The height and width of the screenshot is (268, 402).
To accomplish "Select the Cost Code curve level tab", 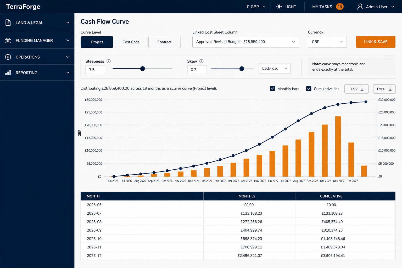I will point(131,42).
